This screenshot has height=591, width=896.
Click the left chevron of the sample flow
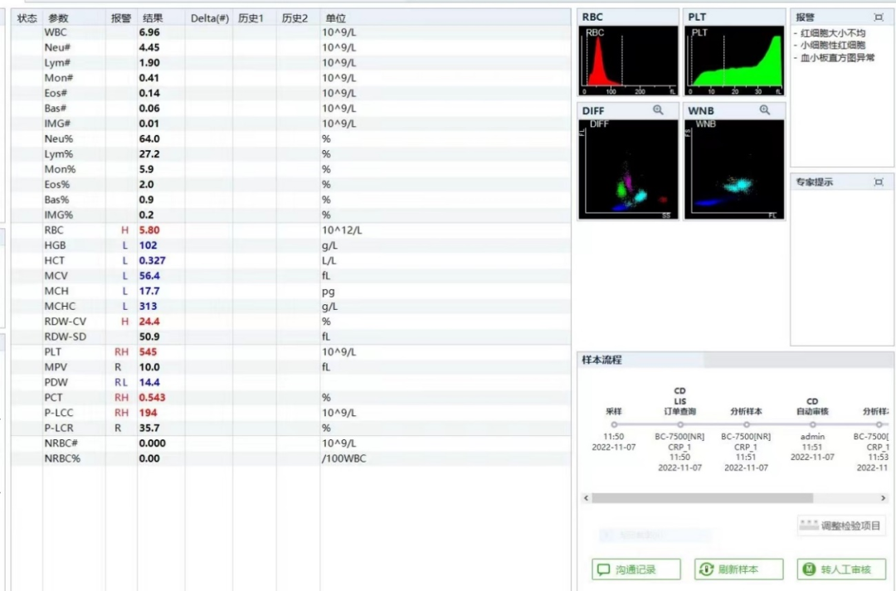tap(586, 498)
